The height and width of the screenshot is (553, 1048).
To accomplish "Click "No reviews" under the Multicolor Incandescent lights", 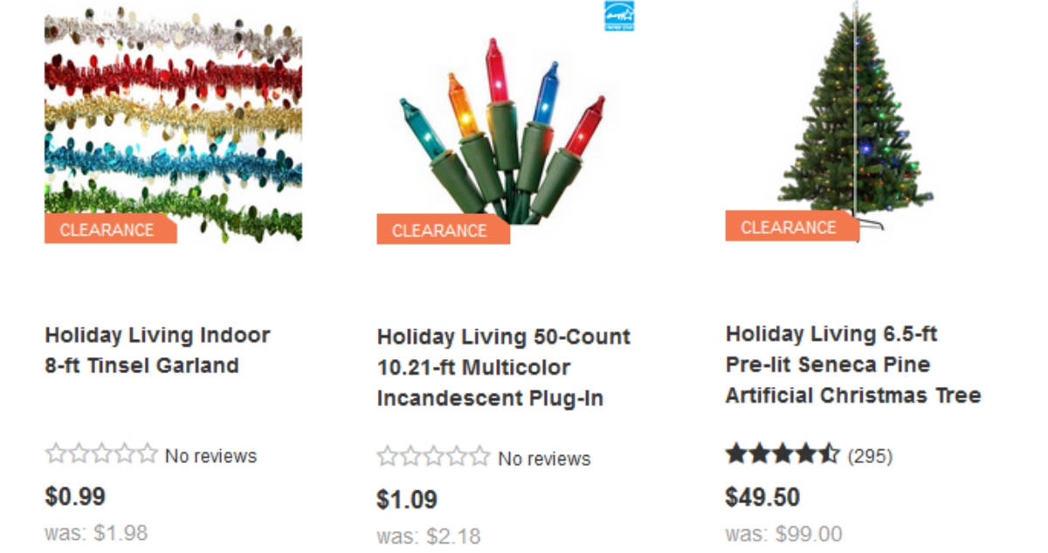I will click(544, 459).
